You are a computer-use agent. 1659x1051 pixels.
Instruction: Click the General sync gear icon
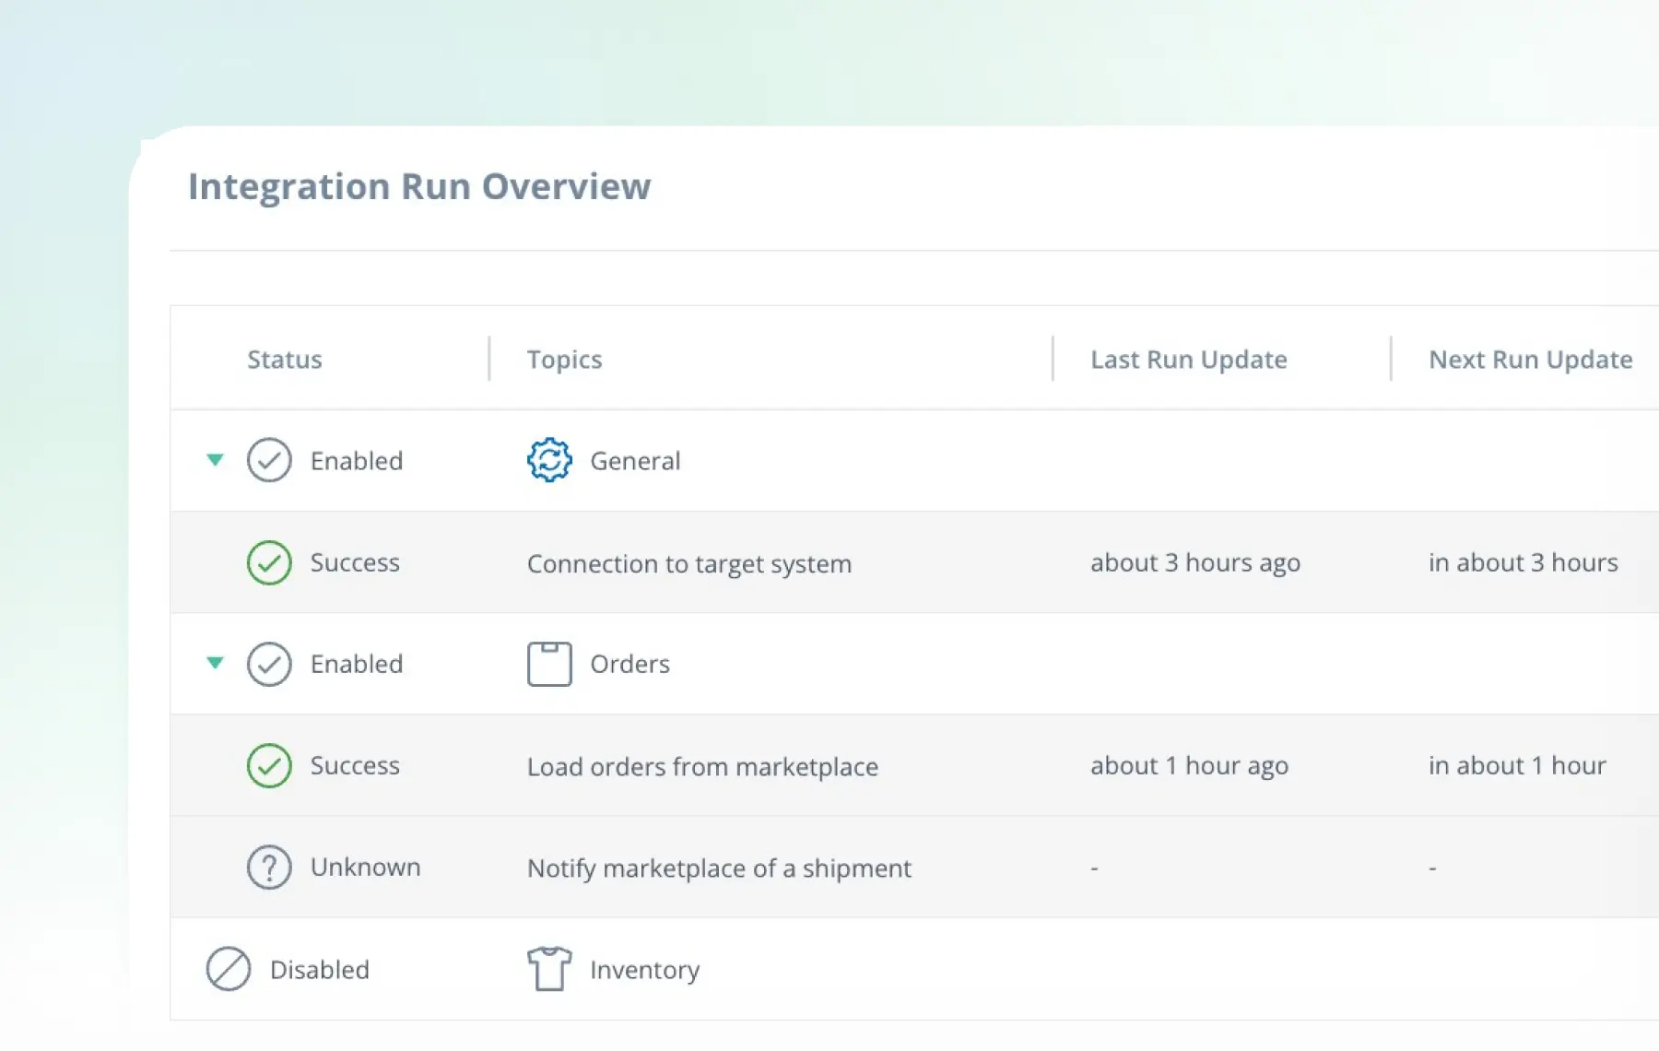pyautogui.click(x=549, y=460)
